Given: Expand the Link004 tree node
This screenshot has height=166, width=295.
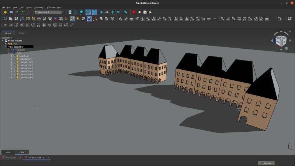Looking at the screenshot, I should click(12, 68).
